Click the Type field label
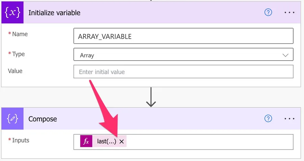Screen dimensions: 304x161 tap(19, 54)
